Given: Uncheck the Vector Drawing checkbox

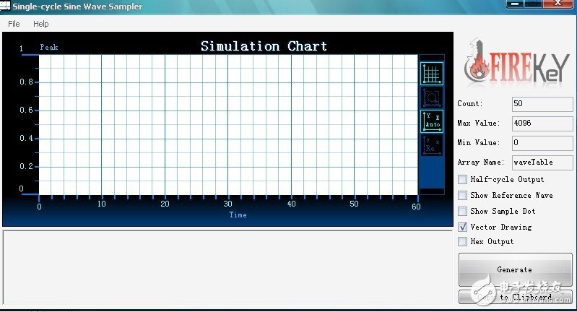Looking at the screenshot, I should [462, 227].
